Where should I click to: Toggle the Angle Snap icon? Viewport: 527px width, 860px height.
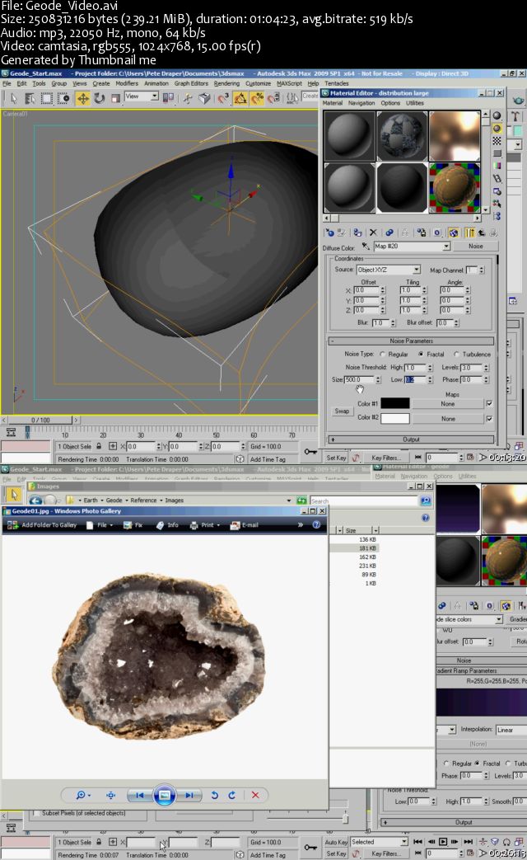pos(240,98)
